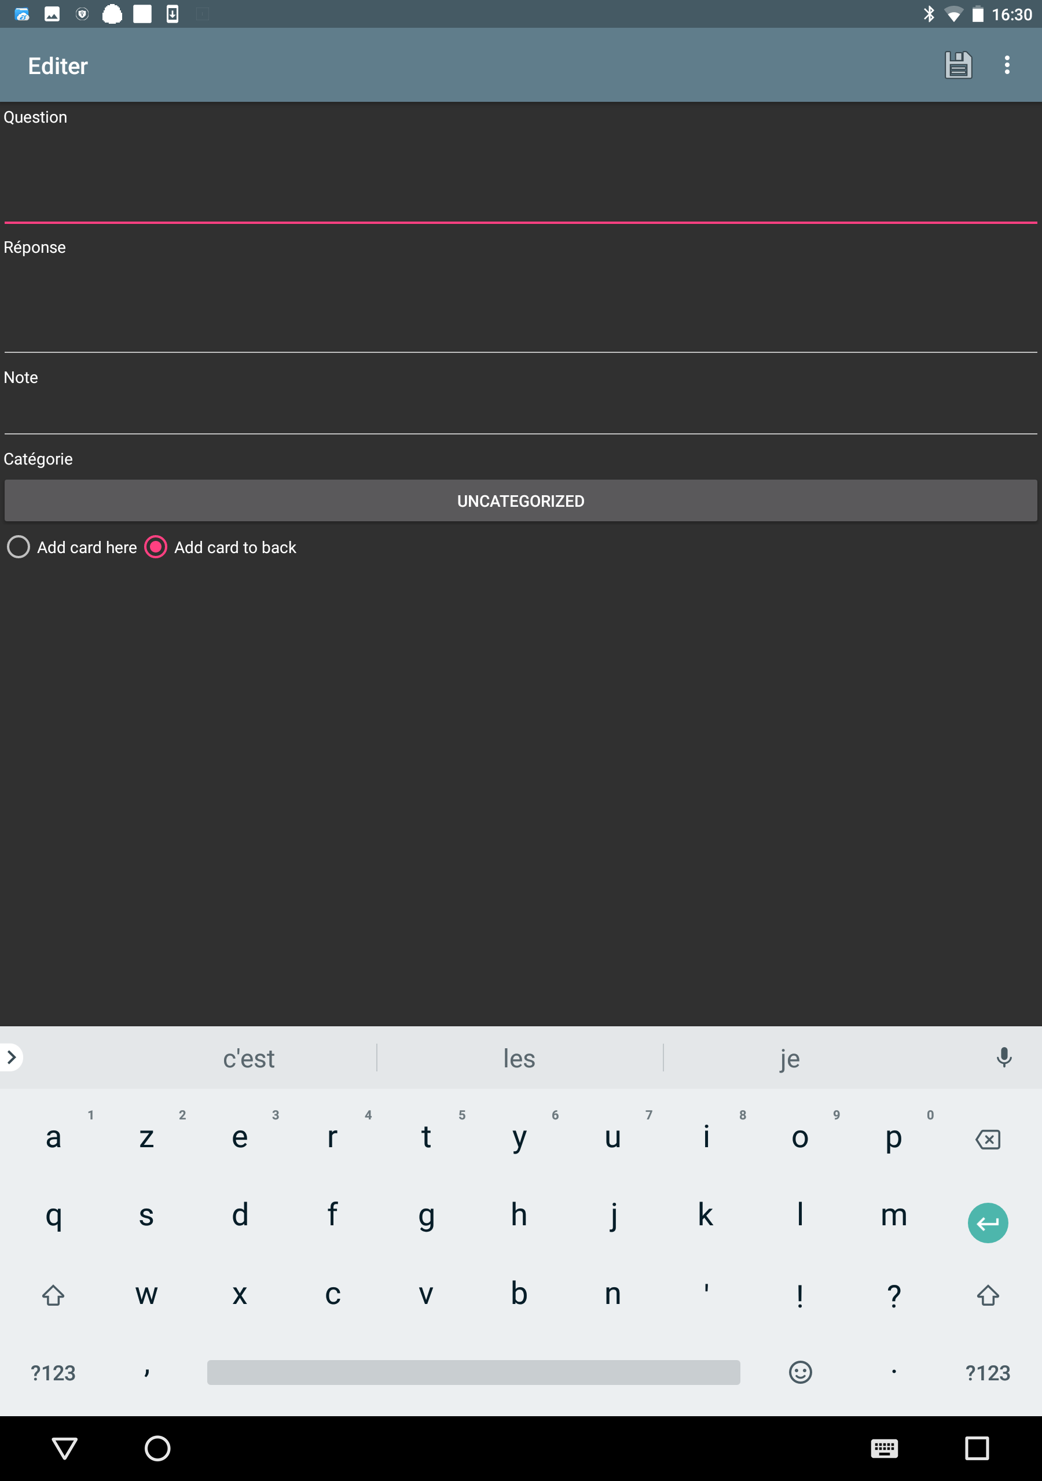Tap the letter t key
The height and width of the screenshot is (1481, 1042).
click(426, 1139)
